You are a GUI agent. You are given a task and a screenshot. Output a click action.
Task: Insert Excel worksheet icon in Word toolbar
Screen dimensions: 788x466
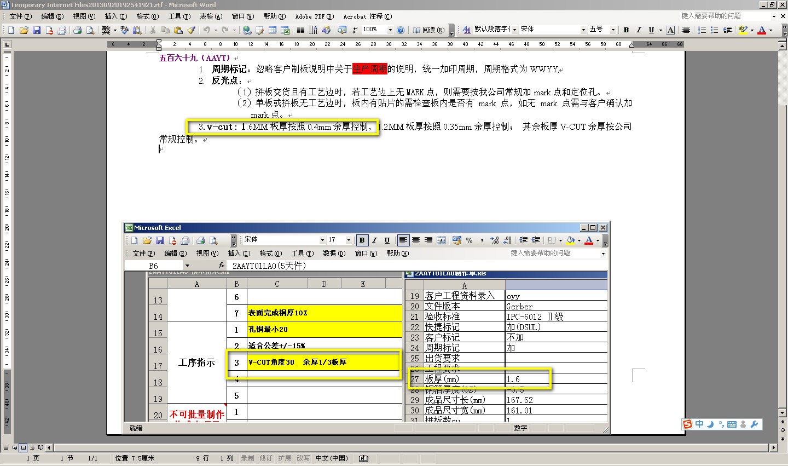[286, 30]
